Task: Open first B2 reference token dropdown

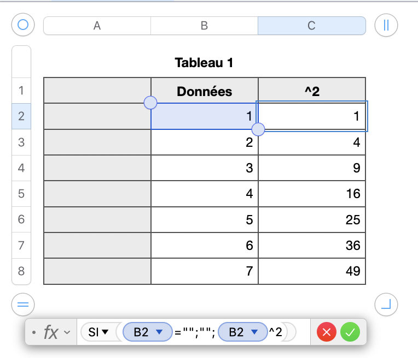Action: (x=160, y=332)
